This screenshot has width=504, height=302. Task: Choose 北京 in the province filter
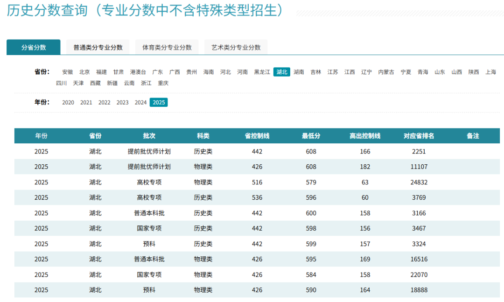tap(84, 72)
